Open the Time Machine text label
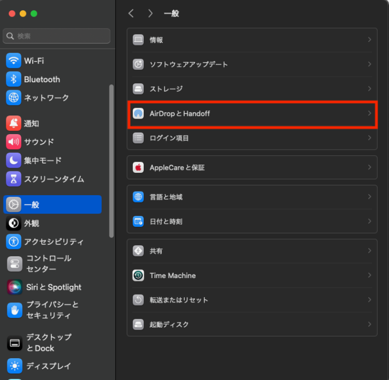The height and width of the screenshot is (380, 389). point(173,275)
